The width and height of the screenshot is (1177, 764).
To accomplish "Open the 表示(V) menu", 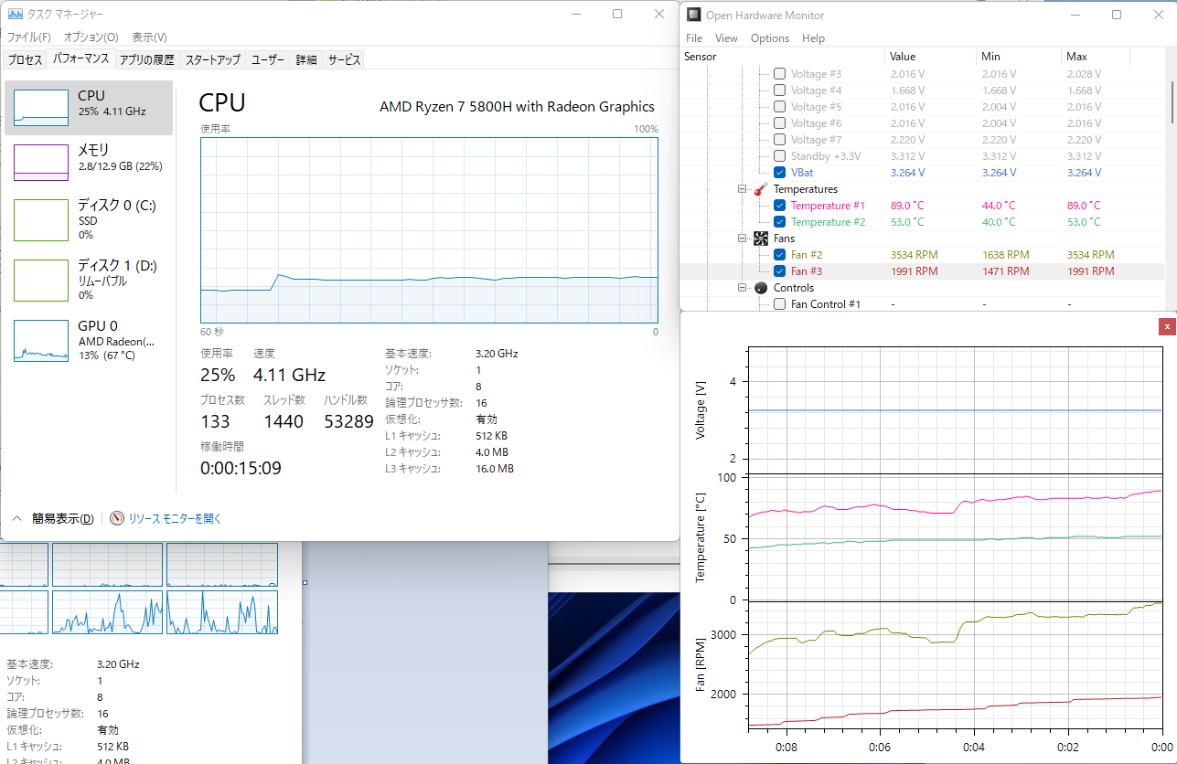I will pos(149,37).
